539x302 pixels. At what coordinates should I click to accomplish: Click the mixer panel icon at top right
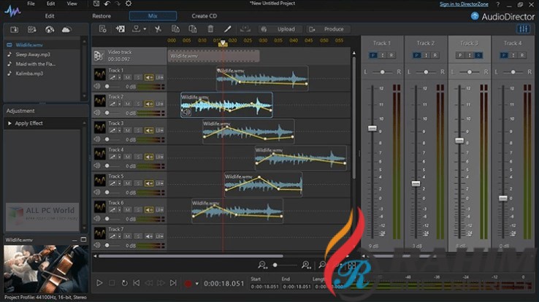pyautogui.click(x=522, y=29)
